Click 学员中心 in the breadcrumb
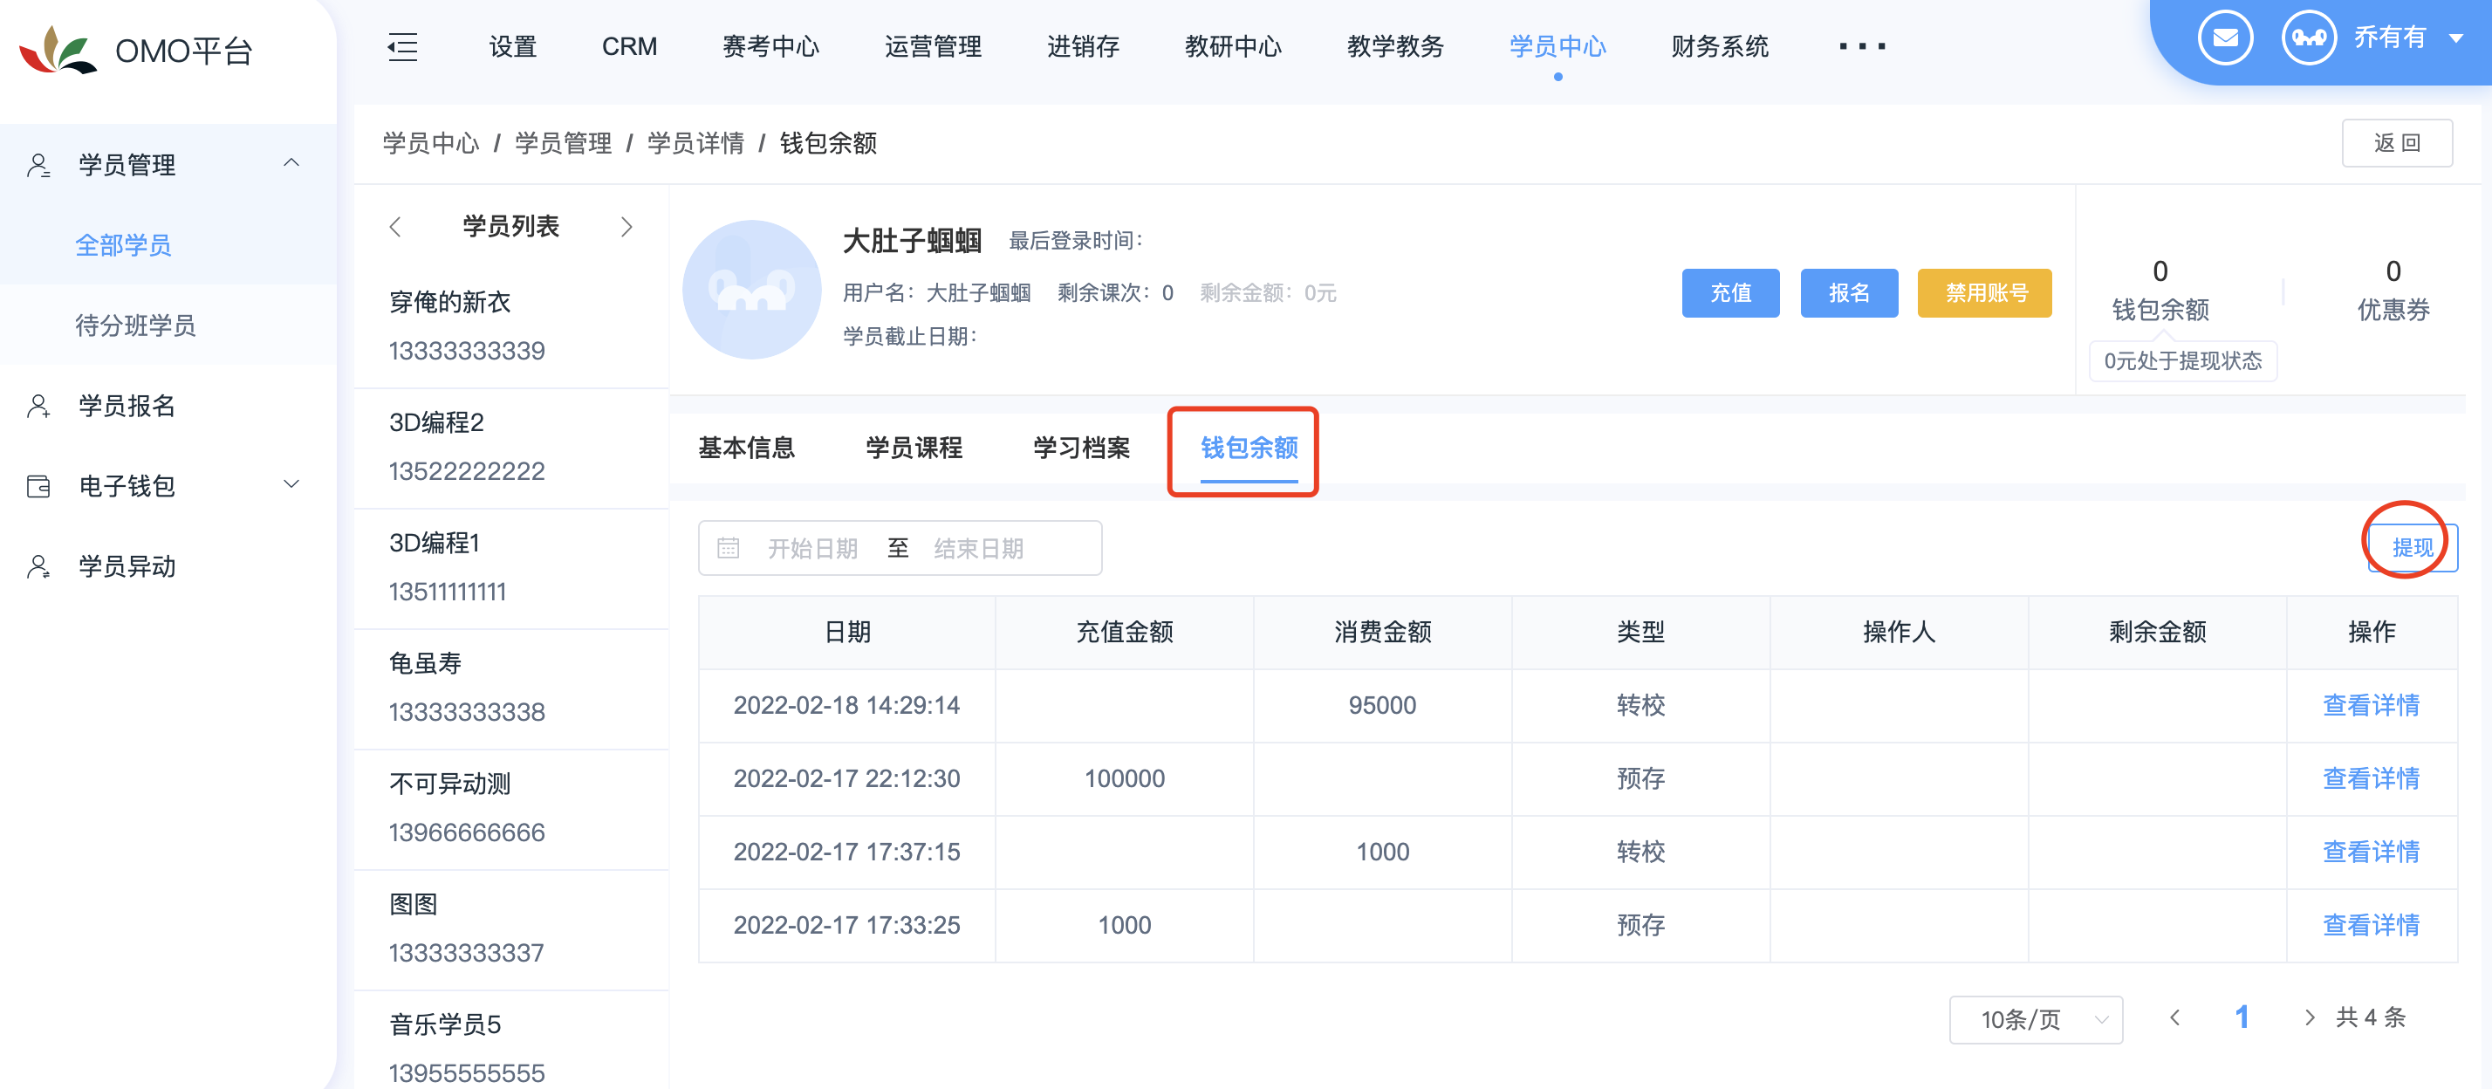 pos(430,143)
